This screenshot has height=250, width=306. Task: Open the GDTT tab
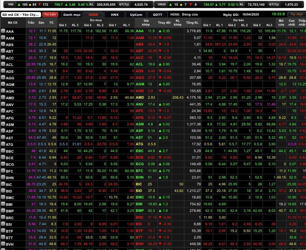tap(157, 15)
